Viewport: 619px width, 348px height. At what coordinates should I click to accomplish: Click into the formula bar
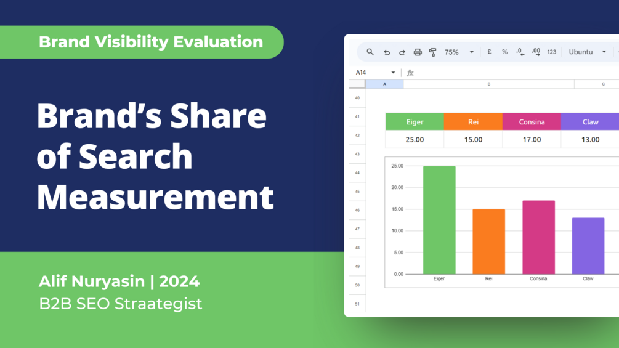pyautogui.click(x=517, y=73)
